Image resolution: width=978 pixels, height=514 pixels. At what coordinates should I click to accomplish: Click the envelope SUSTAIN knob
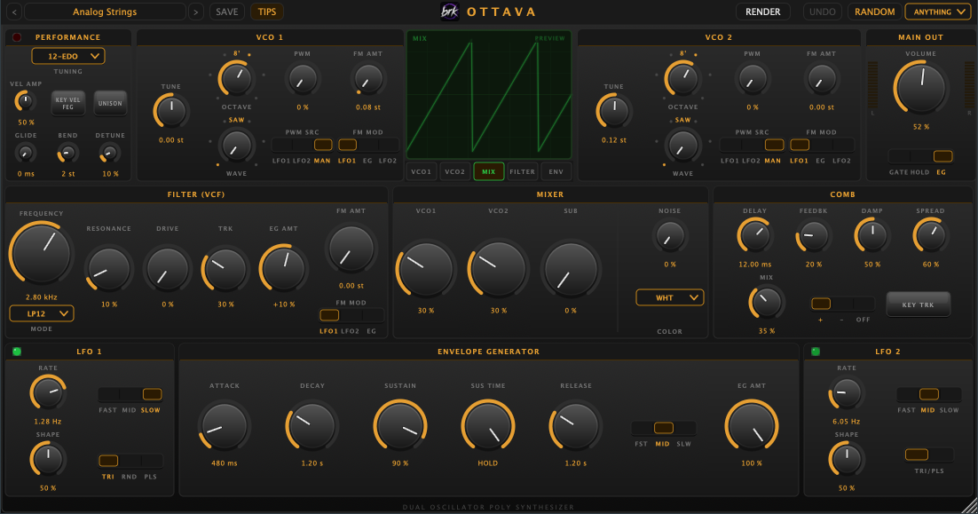pyautogui.click(x=399, y=426)
